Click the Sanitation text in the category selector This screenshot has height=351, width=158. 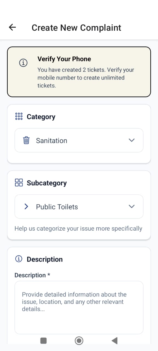[x=52, y=140]
